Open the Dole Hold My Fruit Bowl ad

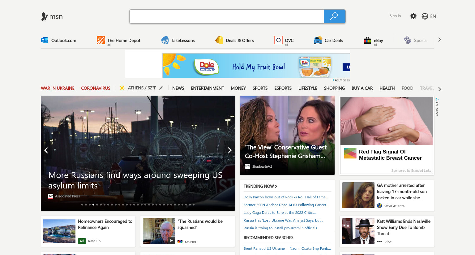(256, 65)
